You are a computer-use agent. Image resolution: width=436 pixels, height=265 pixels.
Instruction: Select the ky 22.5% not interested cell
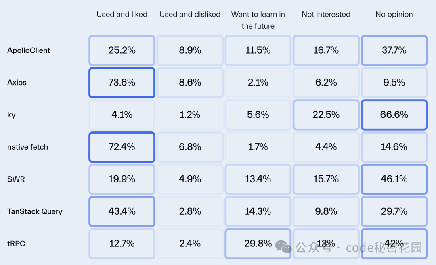[326, 115]
